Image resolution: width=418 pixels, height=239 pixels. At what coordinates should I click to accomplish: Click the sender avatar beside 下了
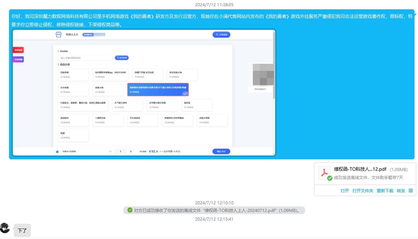pos(5,228)
